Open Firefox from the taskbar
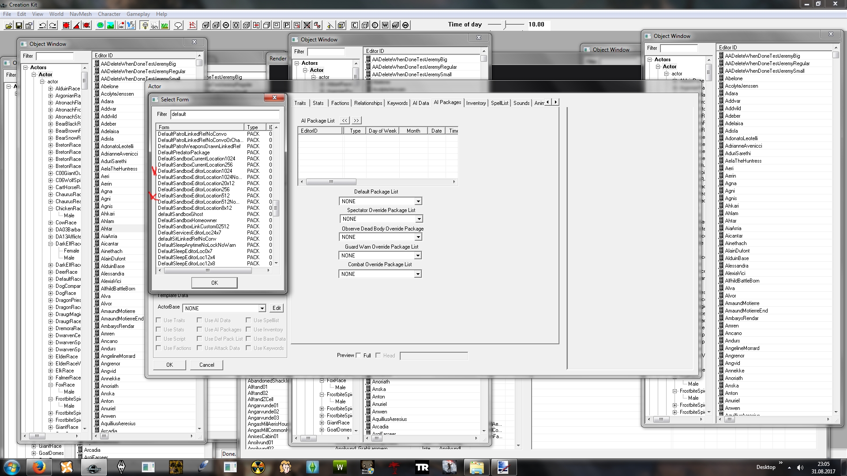 point(39,467)
